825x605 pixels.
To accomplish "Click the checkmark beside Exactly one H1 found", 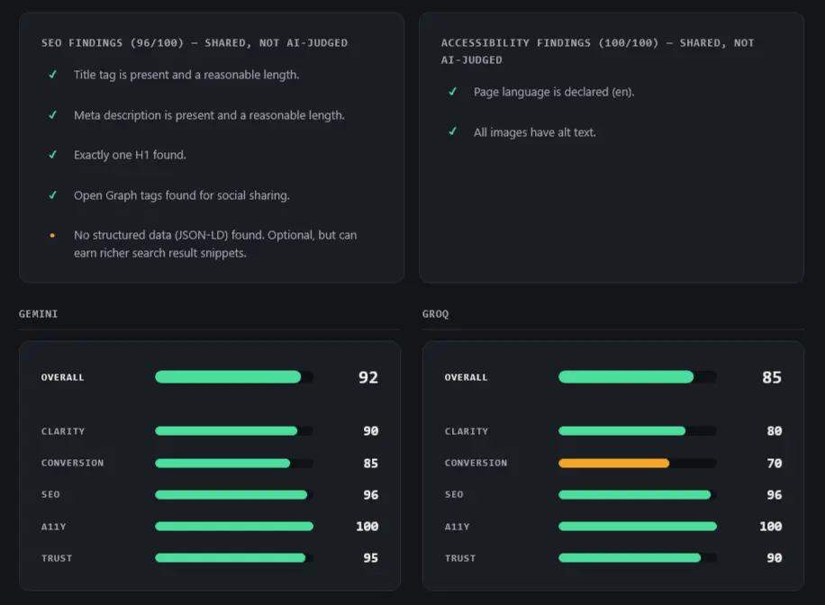I will coord(52,155).
